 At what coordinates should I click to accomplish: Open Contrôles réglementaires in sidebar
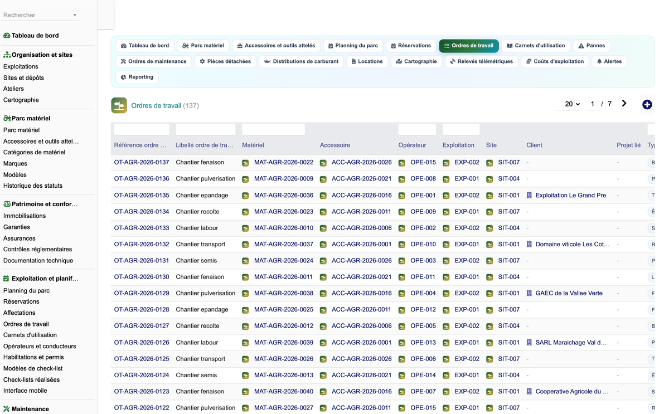38,249
